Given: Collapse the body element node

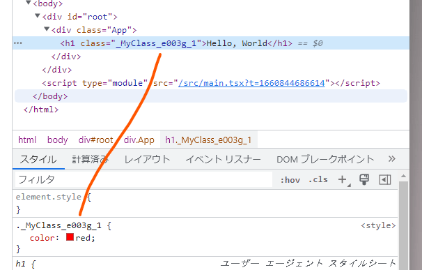Looking at the screenshot, I should click(29, 3).
